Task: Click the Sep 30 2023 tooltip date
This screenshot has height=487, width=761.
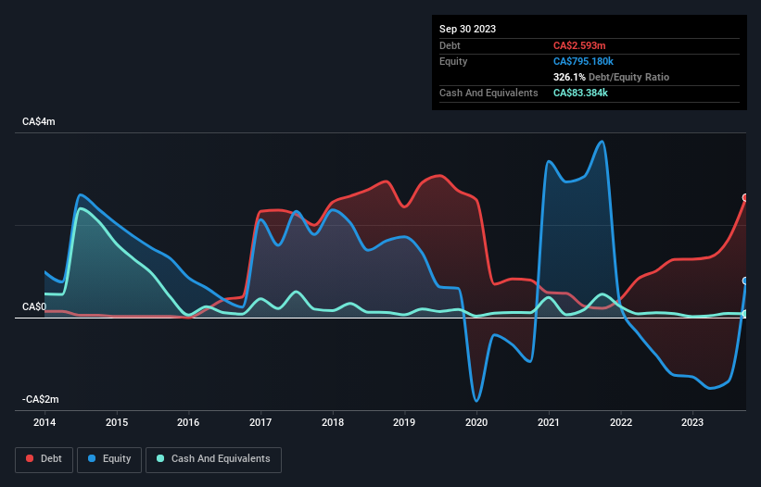Action: [x=468, y=29]
